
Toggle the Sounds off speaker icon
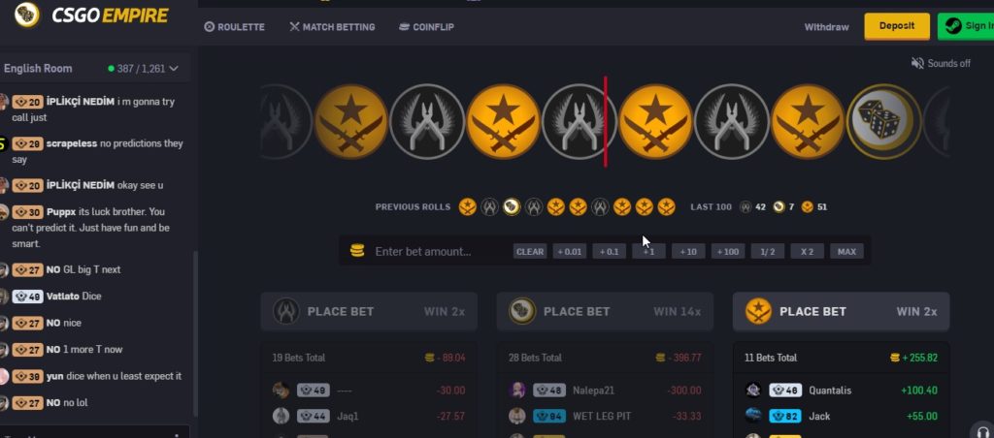[916, 63]
